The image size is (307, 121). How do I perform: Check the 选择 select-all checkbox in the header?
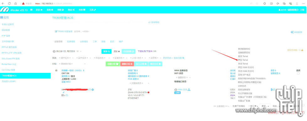(x=298, y=73)
